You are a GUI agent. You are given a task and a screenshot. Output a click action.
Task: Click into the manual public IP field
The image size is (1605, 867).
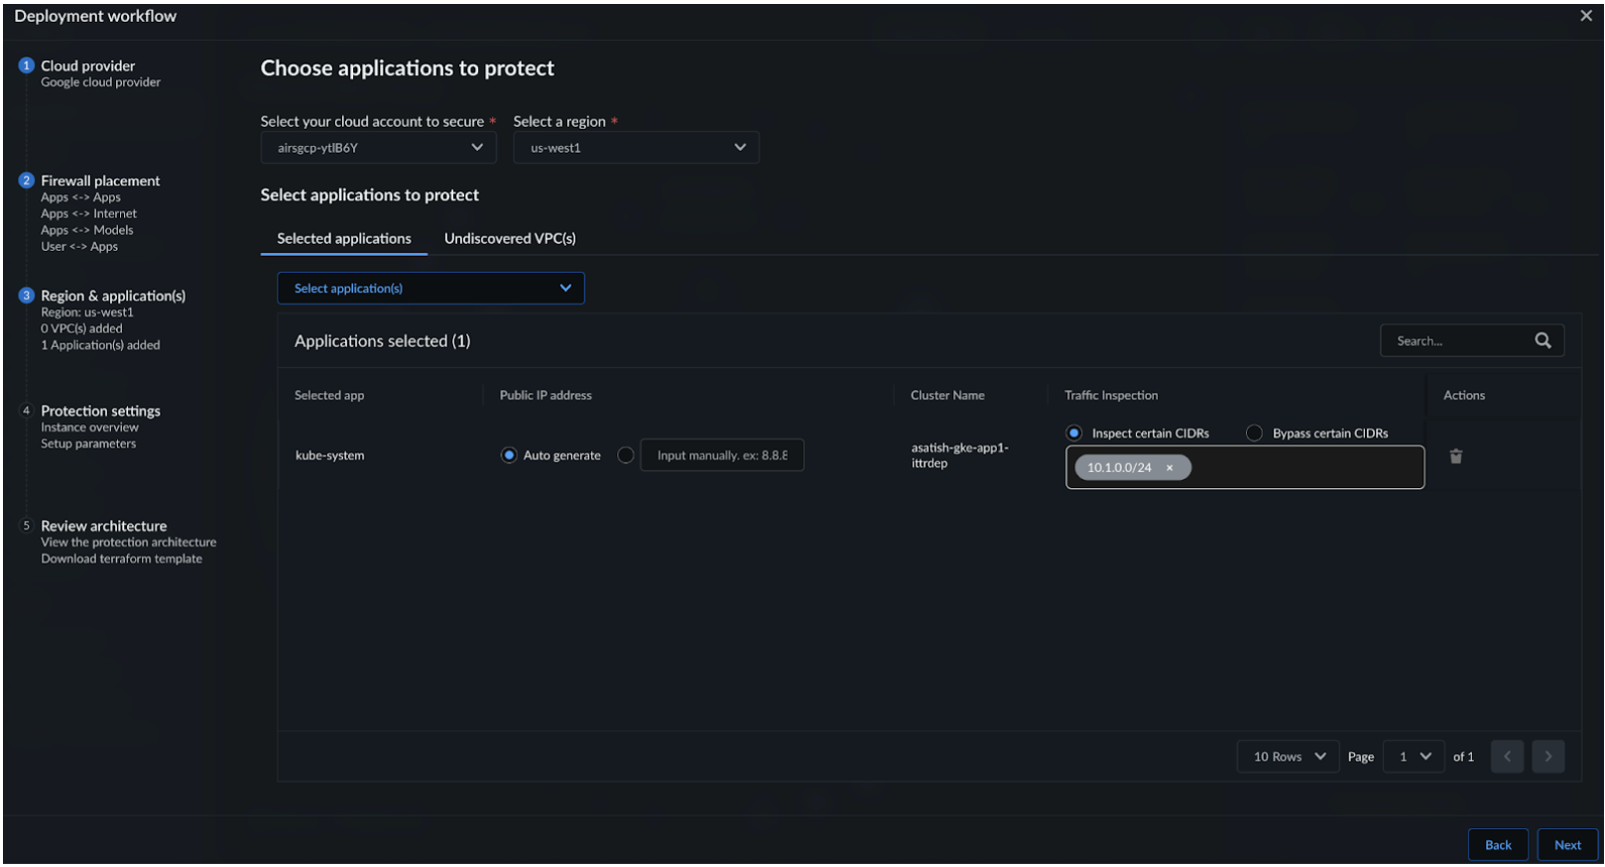click(x=721, y=455)
